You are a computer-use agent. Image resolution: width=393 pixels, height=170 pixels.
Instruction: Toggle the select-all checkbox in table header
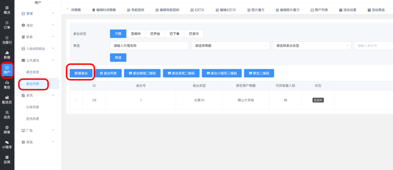click(x=76, y=85)
